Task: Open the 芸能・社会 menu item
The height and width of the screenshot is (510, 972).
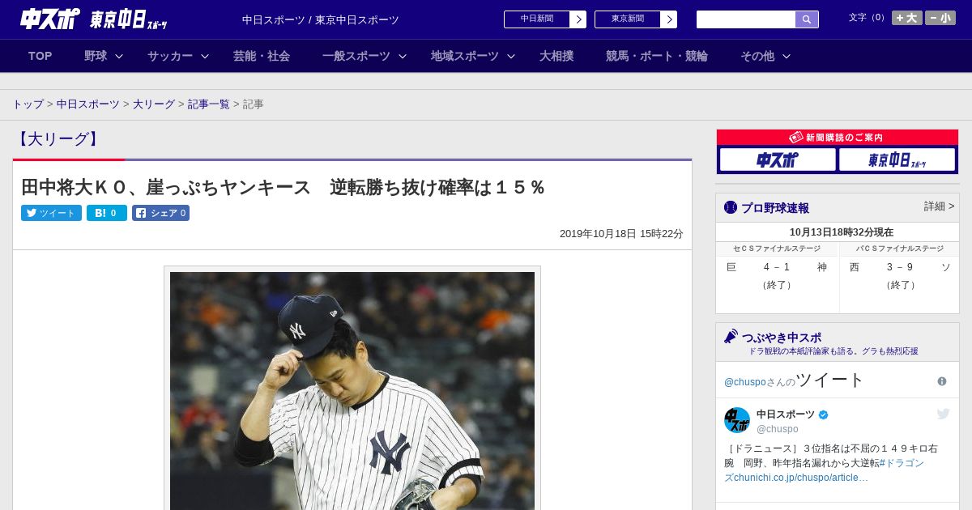Action: coord(262,56)
